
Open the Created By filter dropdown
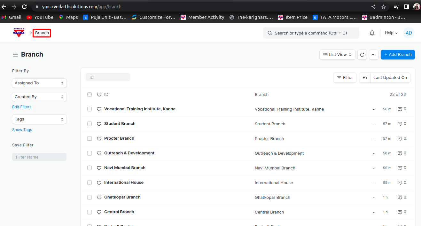(x=39, y=97)
